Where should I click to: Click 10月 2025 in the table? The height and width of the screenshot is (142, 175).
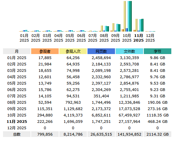(x=17, y=115)
